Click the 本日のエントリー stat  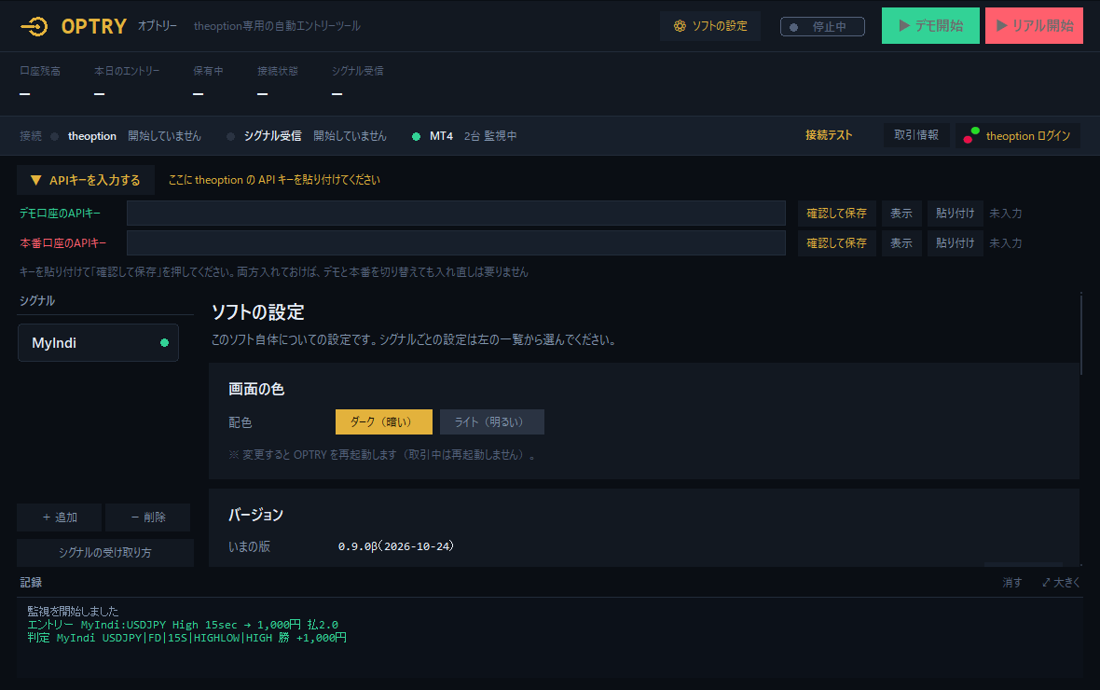[x=127, y=82]
